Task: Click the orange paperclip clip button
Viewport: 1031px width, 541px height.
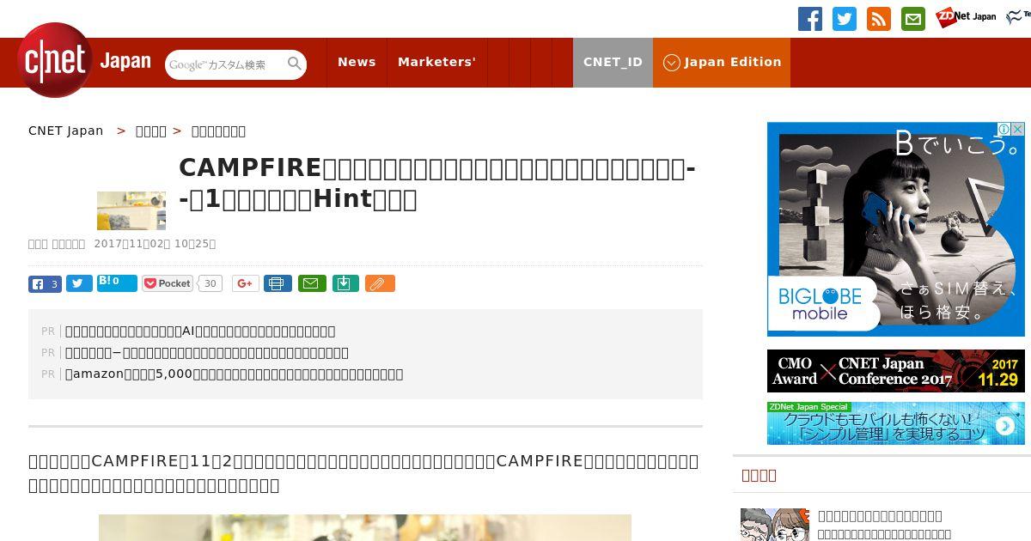Action: point(380,283)
